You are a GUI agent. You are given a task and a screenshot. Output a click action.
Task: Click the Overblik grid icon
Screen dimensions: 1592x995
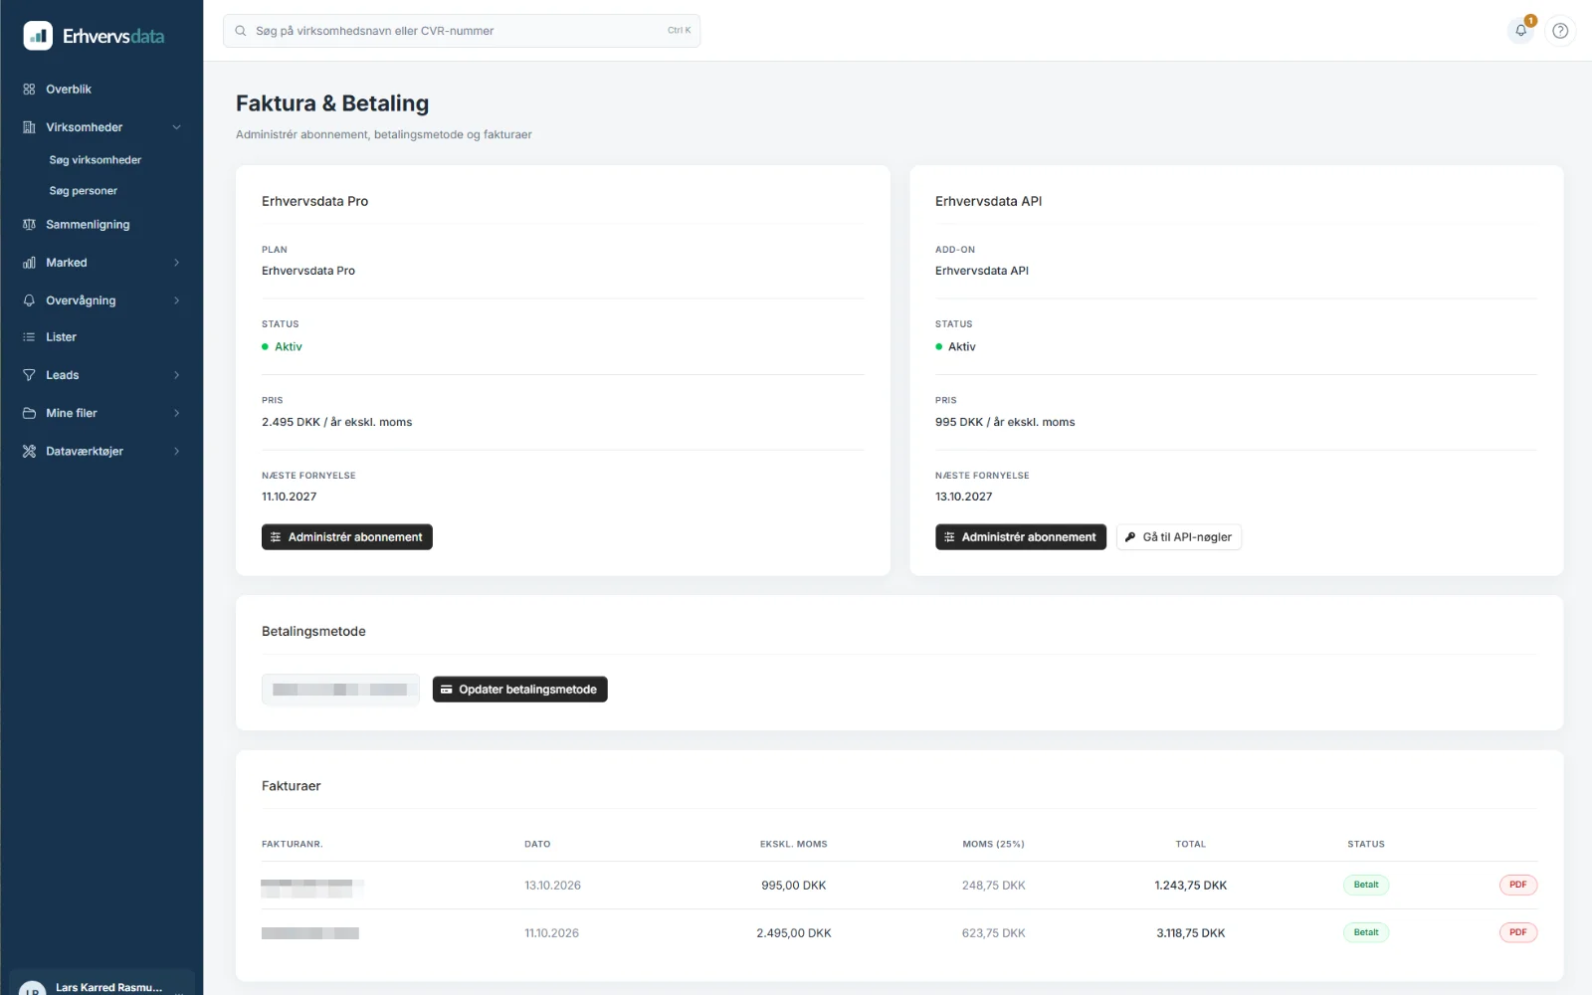29,90
